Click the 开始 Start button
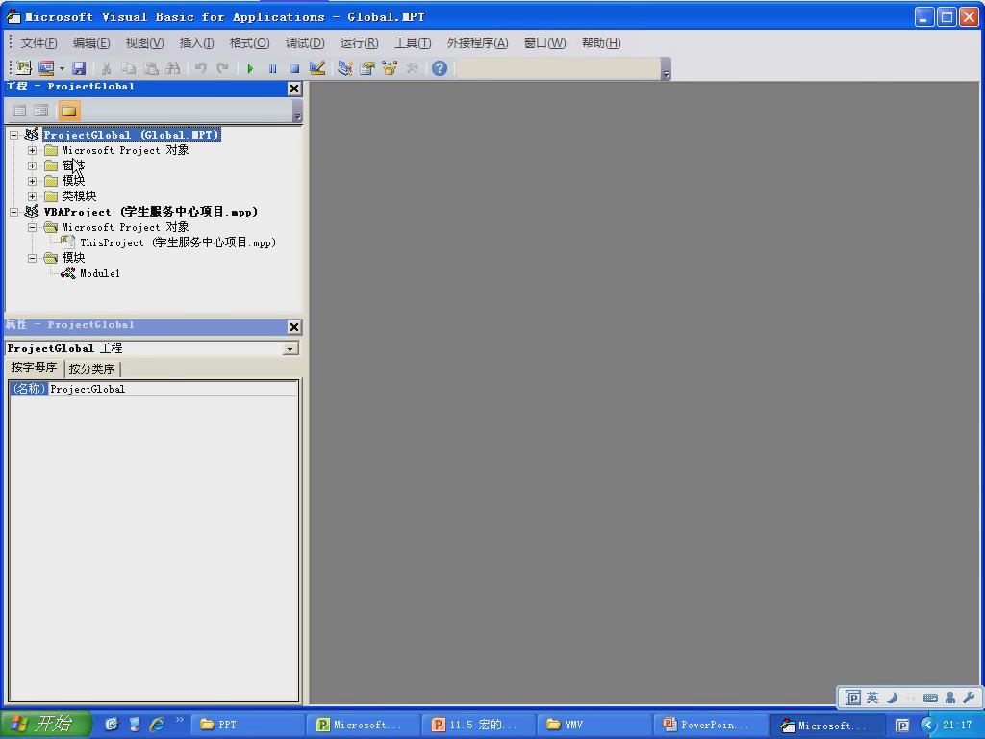 45,724
